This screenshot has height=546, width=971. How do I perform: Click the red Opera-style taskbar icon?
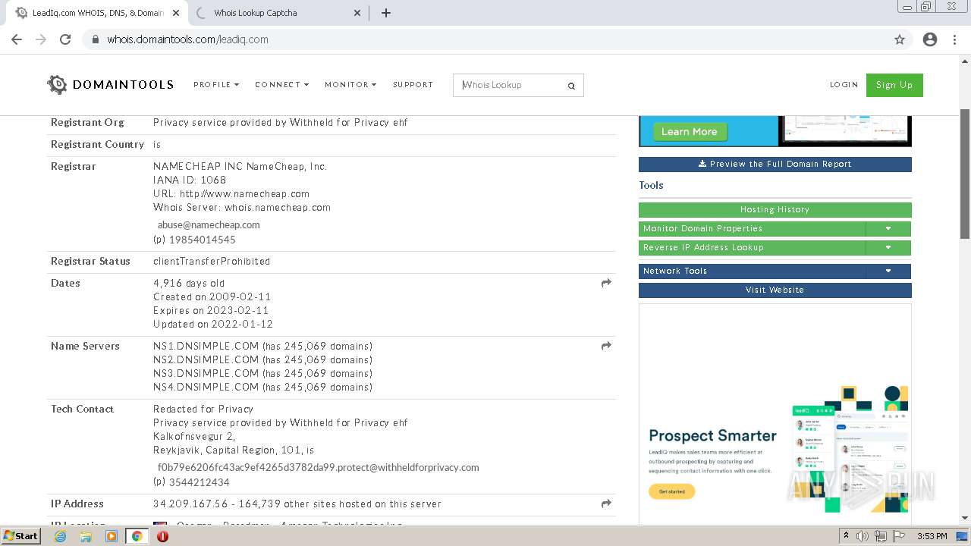pos(162,536)
